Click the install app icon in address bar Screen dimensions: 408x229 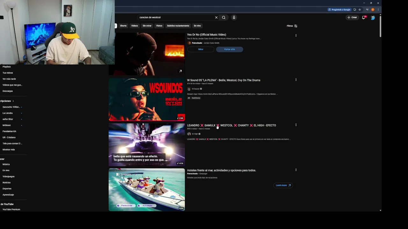click(x=355, y=10)
